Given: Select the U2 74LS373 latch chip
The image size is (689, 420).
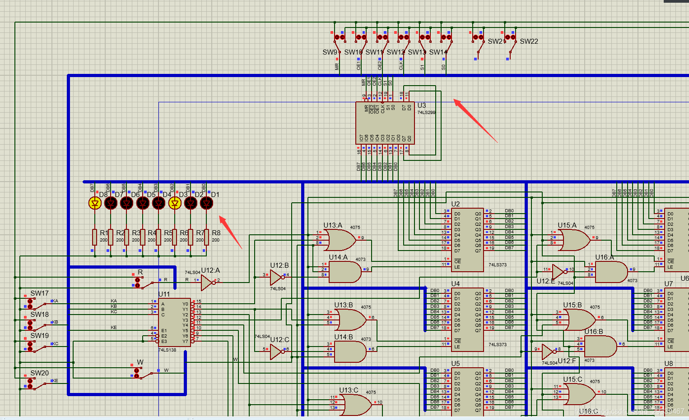Looking at the screenshot, I should point(467,240).
